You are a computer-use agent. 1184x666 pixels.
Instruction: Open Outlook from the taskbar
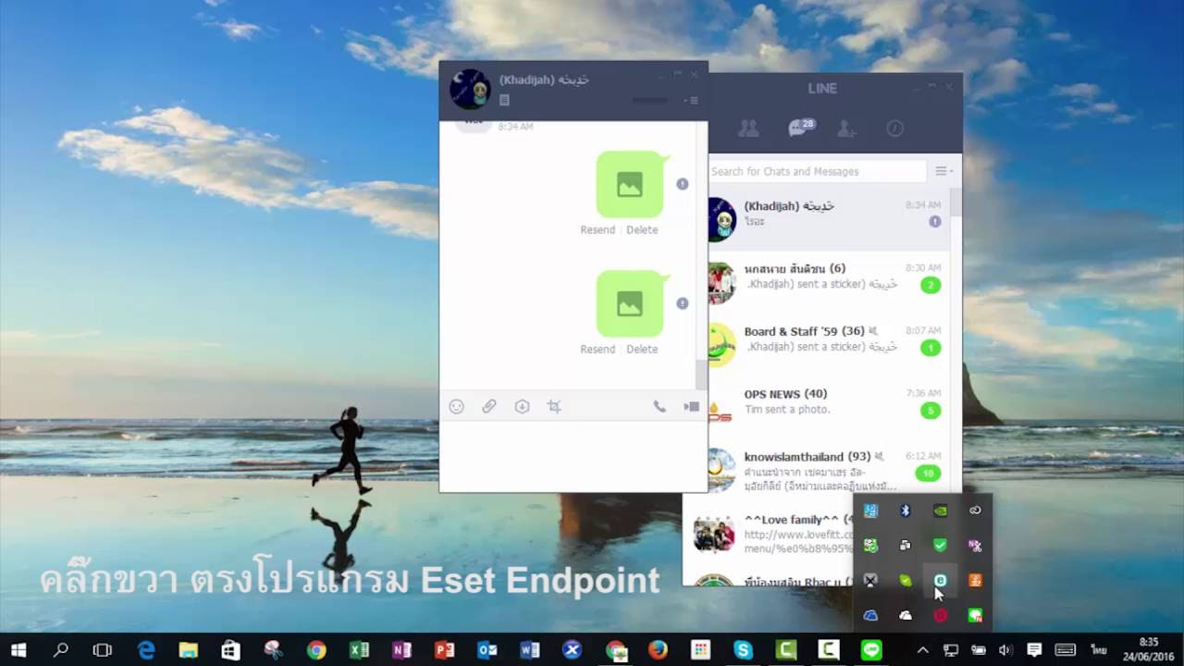click(x=487, y=650)
